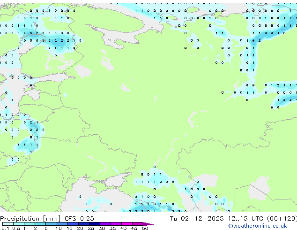Click the '40' legend scale value
Viewport: 297px width, 230px height.
(123, 228)
